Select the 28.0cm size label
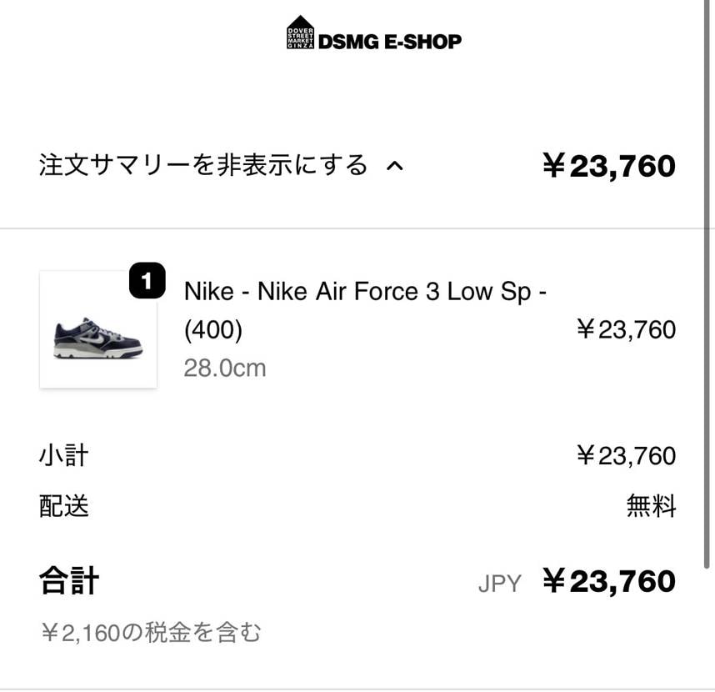Image resolution: width=715 pixels, height=692 pixels. (x=224, y=367)
